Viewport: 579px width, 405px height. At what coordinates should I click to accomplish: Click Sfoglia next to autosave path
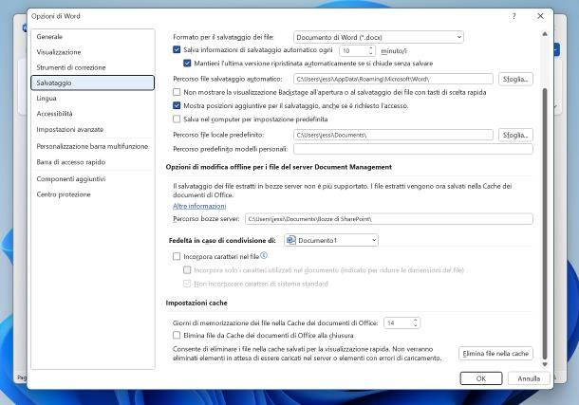[515, 79]
